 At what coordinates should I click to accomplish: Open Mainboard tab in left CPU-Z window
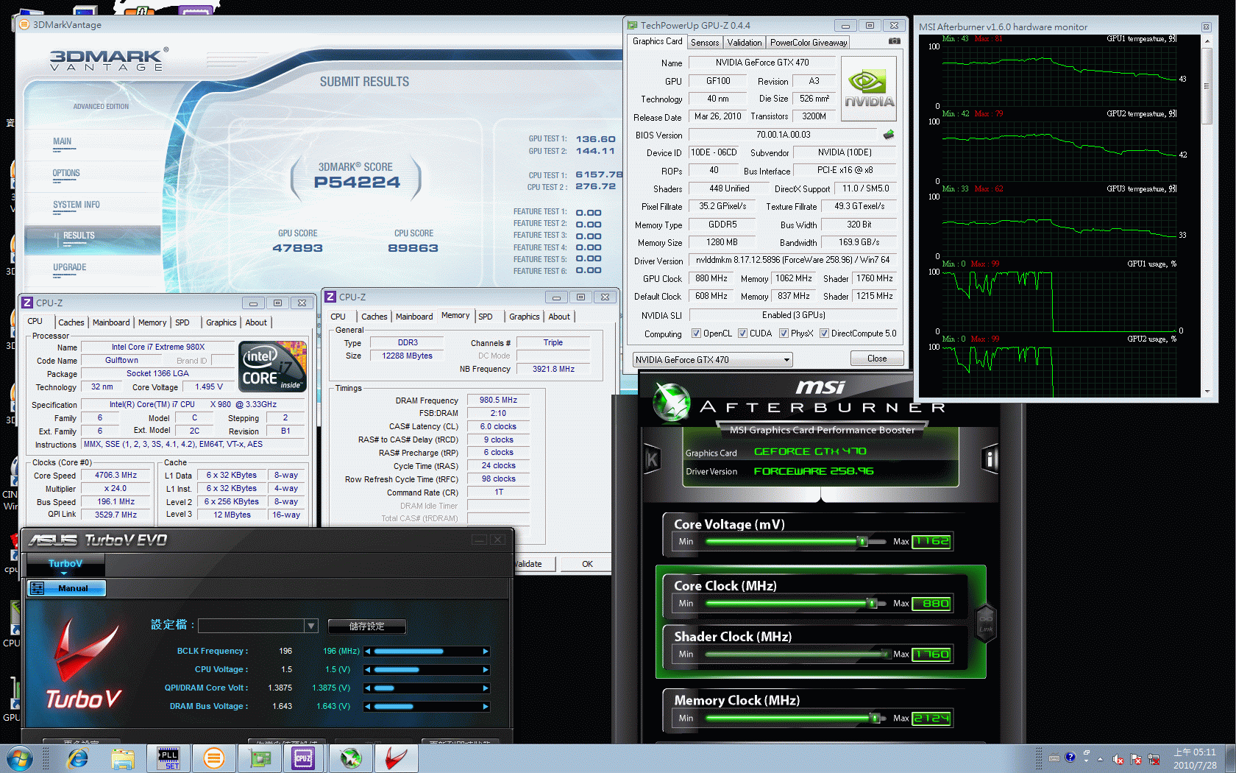tap(111, 322)
